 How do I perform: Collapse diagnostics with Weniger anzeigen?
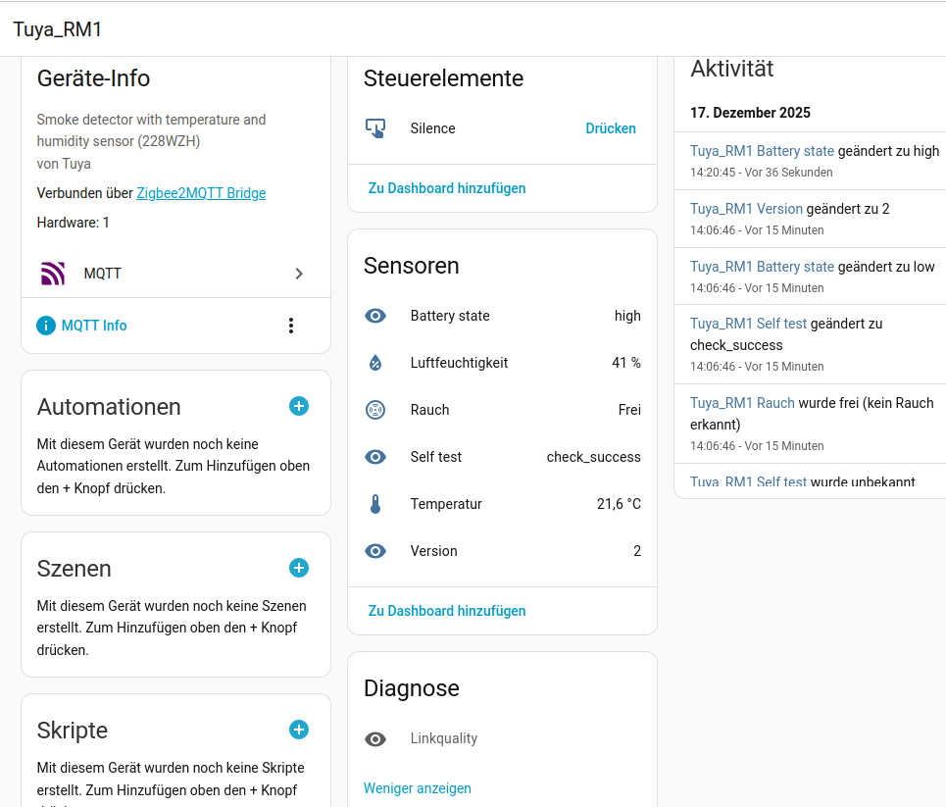(x=418, y=788)
